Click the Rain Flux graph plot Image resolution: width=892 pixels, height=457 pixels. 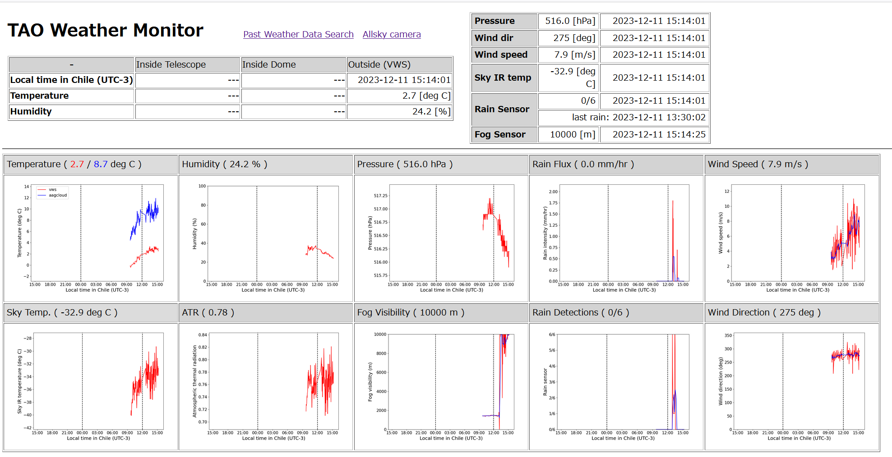pyautogui.click(x=616, y=238)
